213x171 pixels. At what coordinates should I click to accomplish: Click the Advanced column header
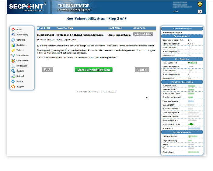pyautogui.click(x=139, y=28)
